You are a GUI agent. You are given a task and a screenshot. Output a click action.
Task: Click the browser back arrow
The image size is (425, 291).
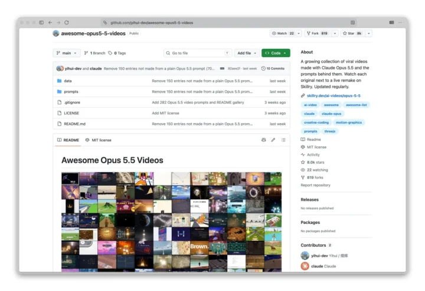50,22
